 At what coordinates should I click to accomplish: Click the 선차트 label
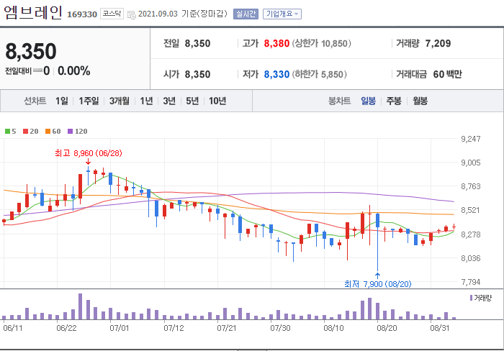click(35, 101)
